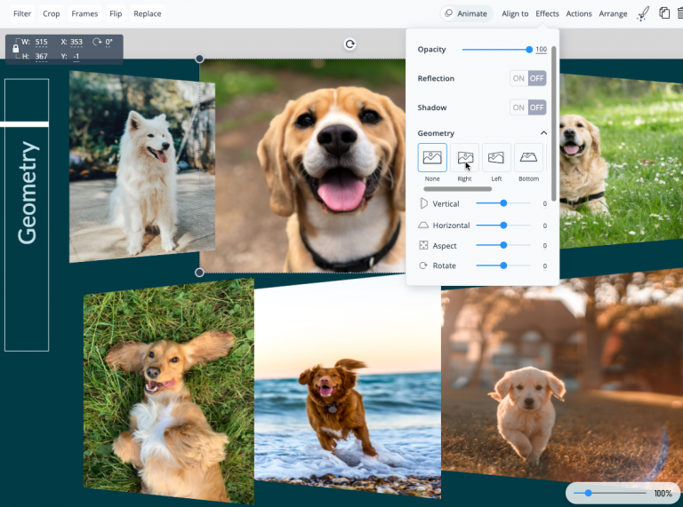683x507 pixels.
Task: Open the Arrange menu
Action: [x=613, y=14]
